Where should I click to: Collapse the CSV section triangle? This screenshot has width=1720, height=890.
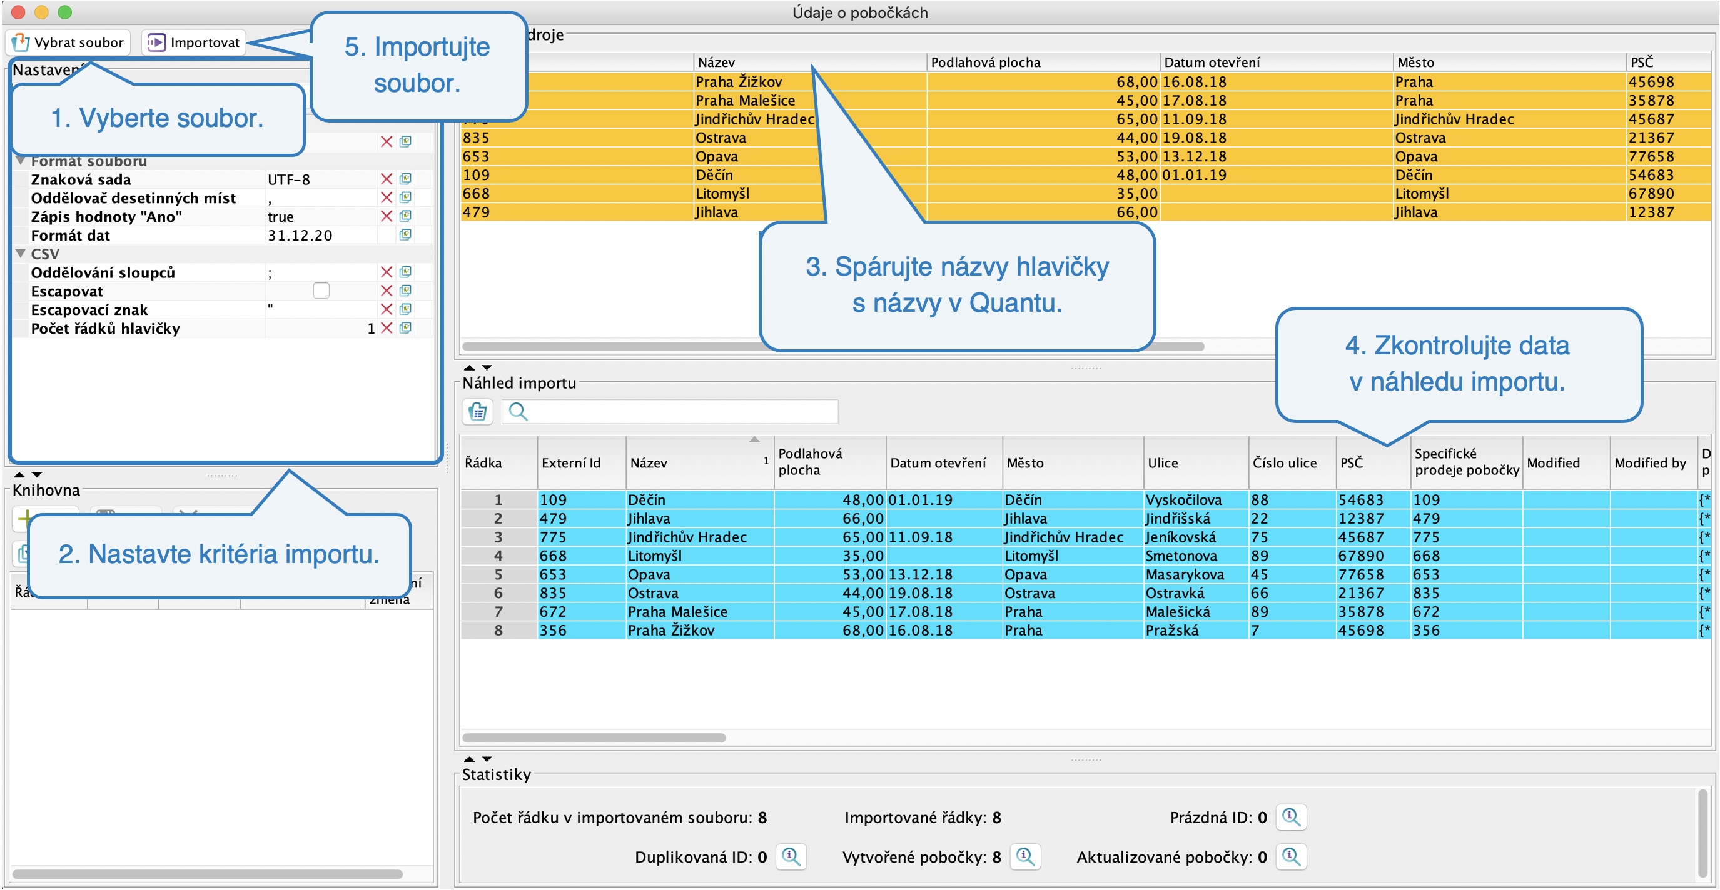pos(21,254)
